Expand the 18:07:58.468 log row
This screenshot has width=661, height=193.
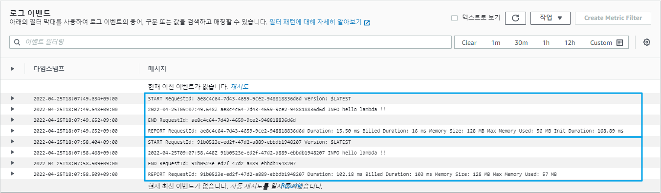pyautogui.click(x=12, y=153)
